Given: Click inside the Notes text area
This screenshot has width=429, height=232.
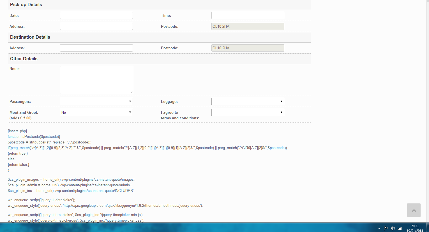Looking at the screenshot, I should point(96,80).
